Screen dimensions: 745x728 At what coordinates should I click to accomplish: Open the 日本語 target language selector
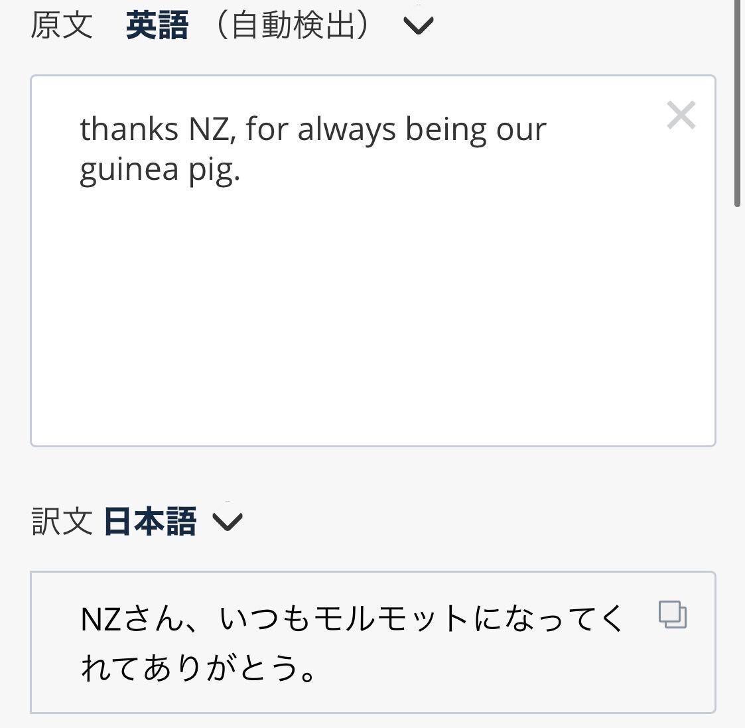[x=150, y=522]
